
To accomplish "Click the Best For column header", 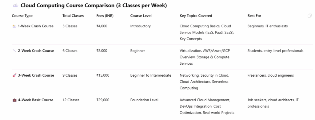I will [x=254, y=16].
